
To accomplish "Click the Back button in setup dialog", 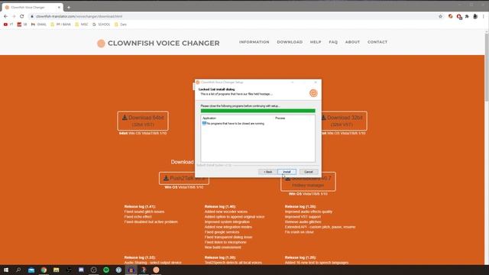I will click(x=267, y=172).
